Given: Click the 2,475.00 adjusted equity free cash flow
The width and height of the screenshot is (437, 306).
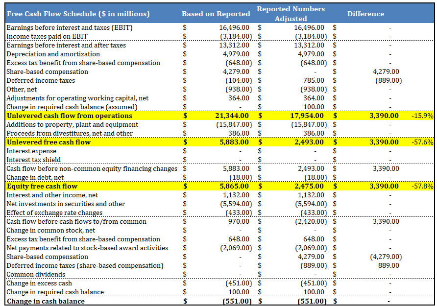Looking at the screenshot, I should (x=309, y=187).
